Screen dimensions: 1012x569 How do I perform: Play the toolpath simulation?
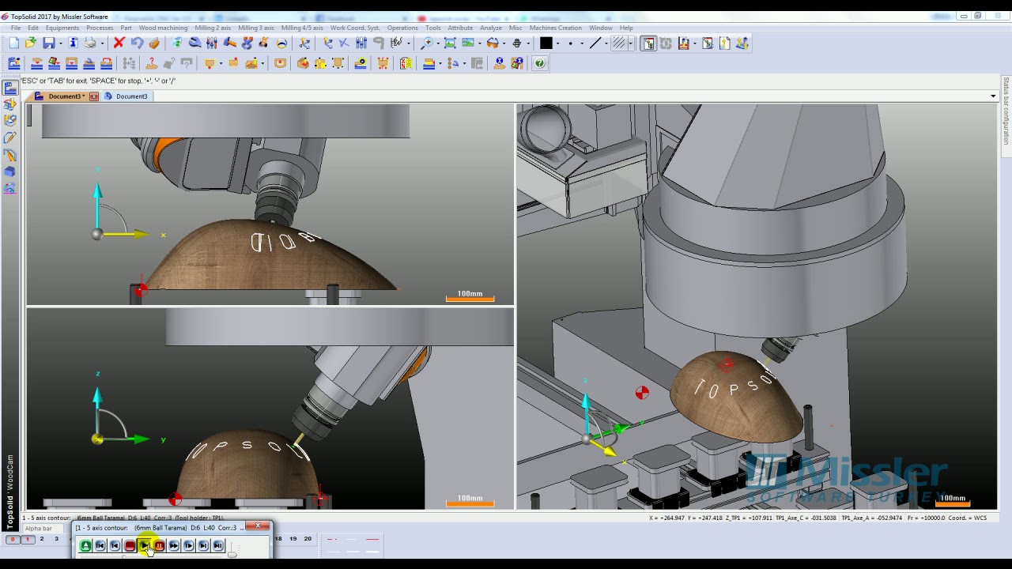(145, 545)
